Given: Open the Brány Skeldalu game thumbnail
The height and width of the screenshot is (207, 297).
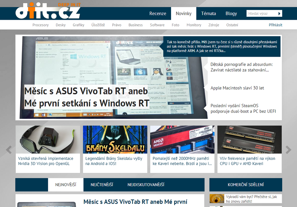Looking at the screenshot, I should point(115,139).
